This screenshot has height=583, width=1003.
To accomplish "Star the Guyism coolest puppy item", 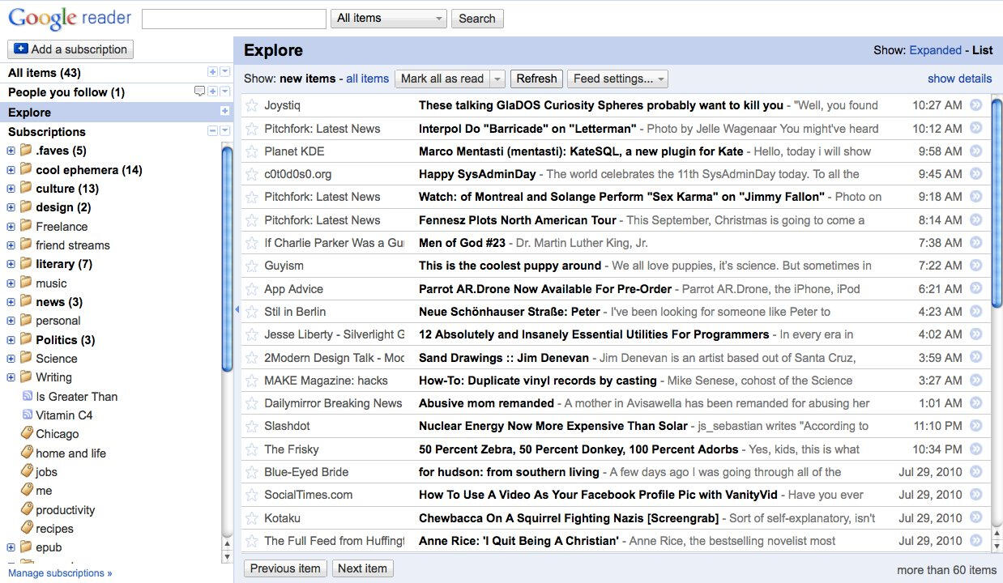I will [252, 266].
